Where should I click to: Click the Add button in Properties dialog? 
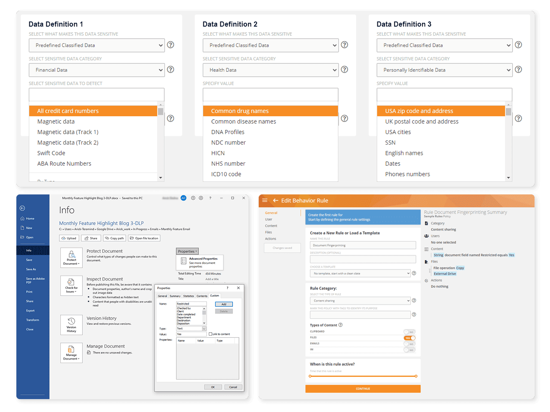pyautogui.click(x=224, y=304)
